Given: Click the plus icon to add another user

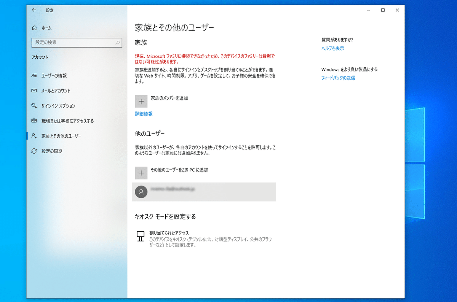Looking at the screenshot, I should coord(141,173).
